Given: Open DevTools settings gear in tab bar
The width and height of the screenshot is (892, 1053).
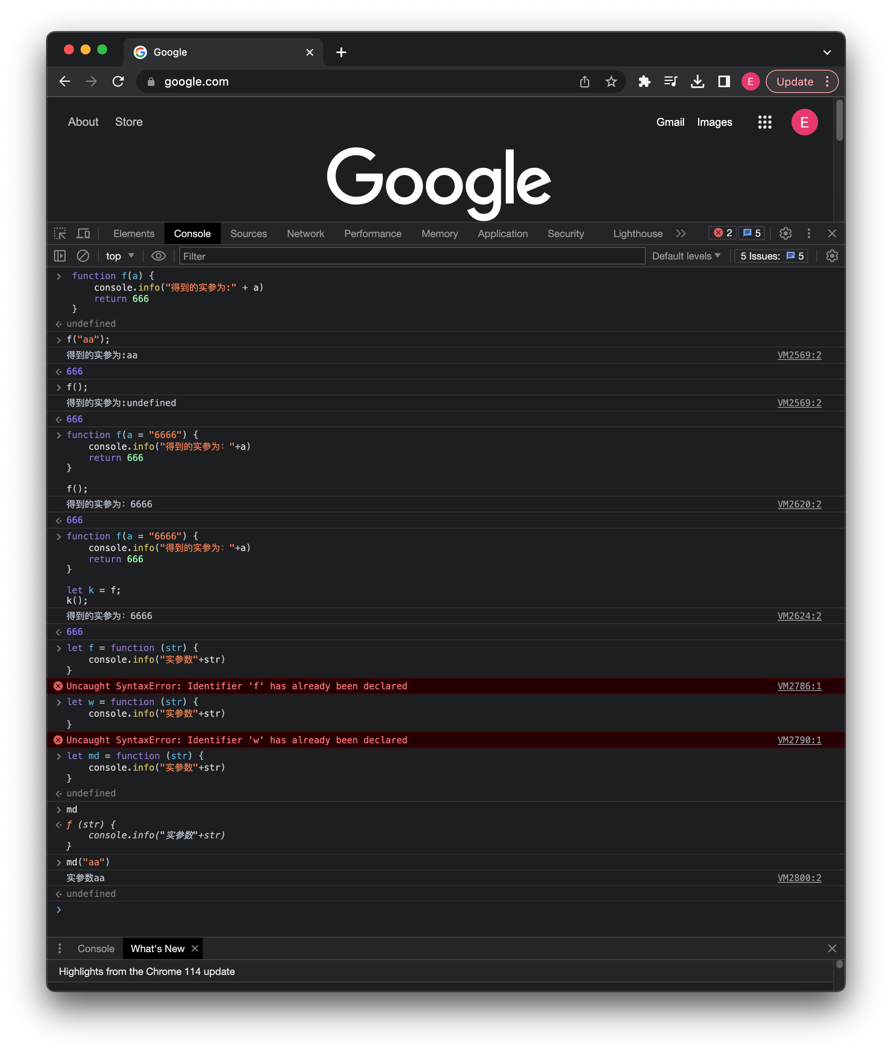Looking at the screenshot, I should 785,233.
